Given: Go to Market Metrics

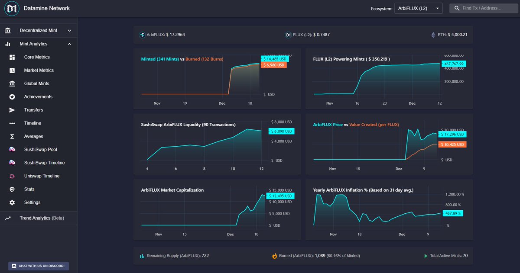Looking at the screenshot, I should point(39,71).
